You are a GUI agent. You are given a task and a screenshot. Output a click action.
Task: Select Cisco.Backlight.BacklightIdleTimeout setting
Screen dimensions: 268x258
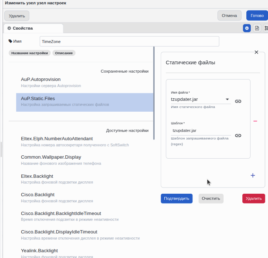click(x=85, y=216)
